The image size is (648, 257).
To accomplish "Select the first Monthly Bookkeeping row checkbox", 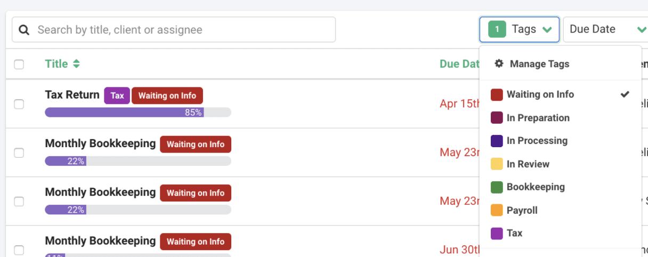I will [19, 153].
